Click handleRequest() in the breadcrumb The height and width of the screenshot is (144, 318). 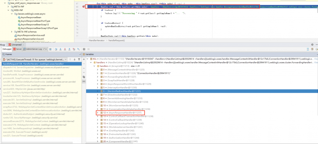(117, 41)
